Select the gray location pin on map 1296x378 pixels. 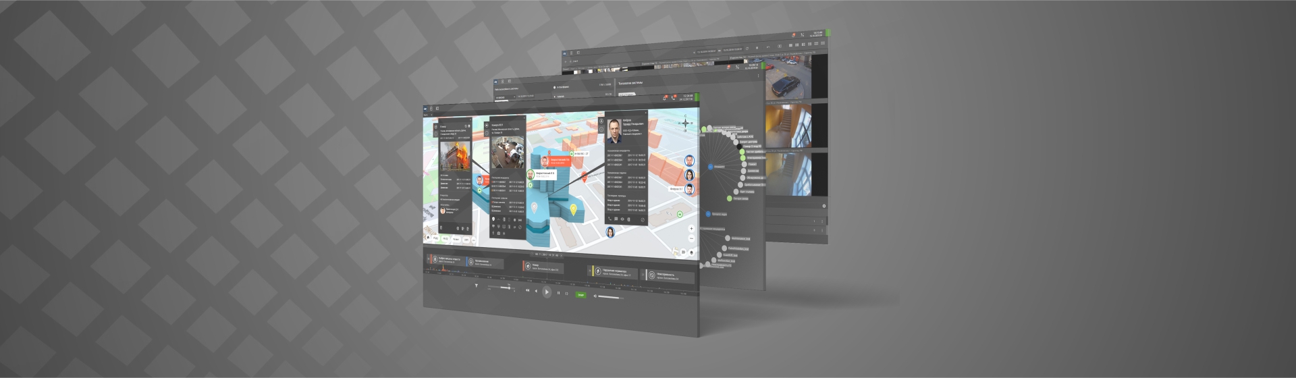[x=534, y=207]
